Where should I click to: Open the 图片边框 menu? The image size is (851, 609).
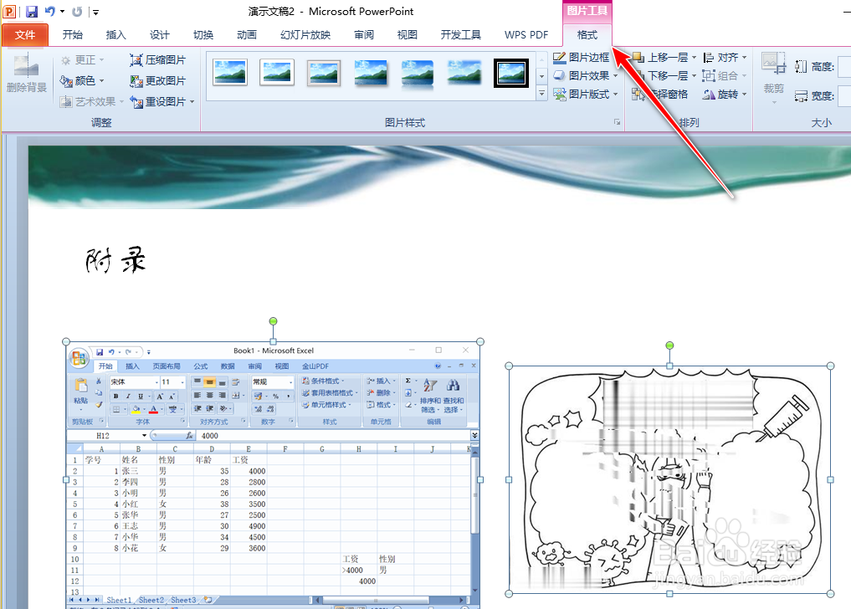[x=582, y=58]
